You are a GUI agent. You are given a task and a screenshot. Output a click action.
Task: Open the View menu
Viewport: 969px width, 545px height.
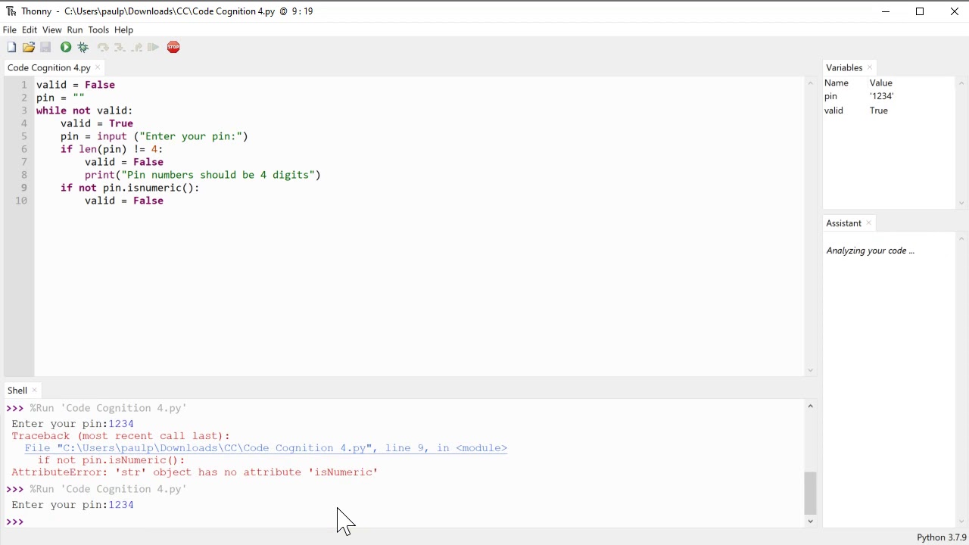(51, 30)
